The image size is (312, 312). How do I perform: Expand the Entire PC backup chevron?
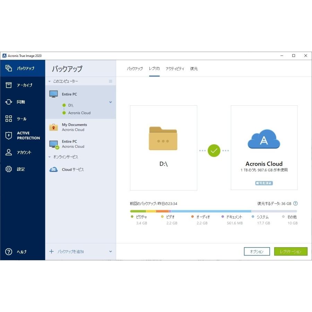point(111,102)
